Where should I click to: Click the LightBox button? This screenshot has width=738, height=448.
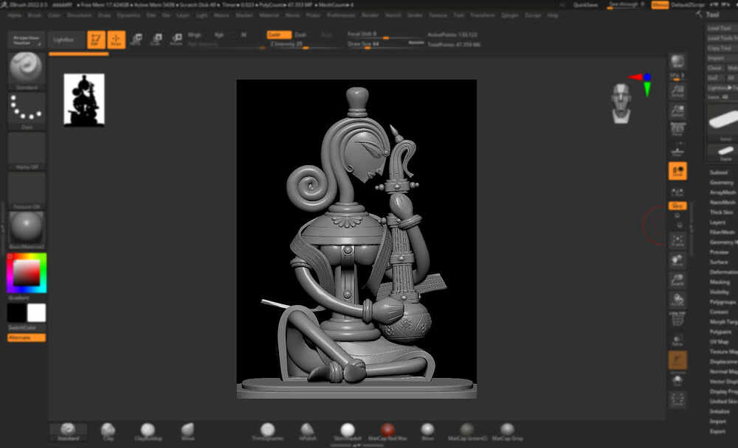66,40
